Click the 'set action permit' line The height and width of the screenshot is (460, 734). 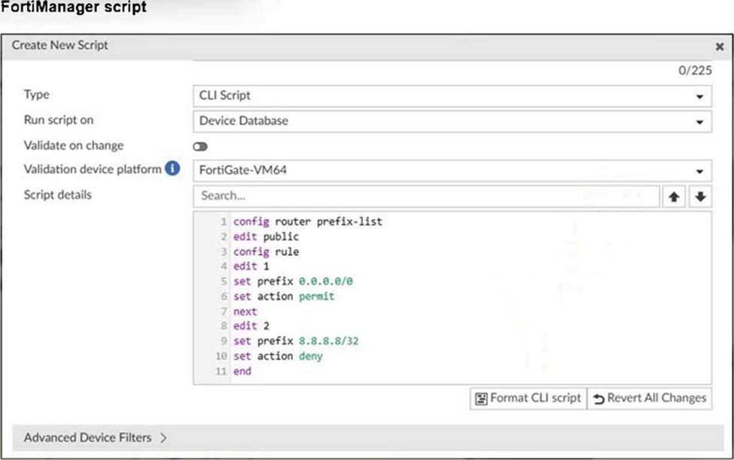click(x=284, y=297)
